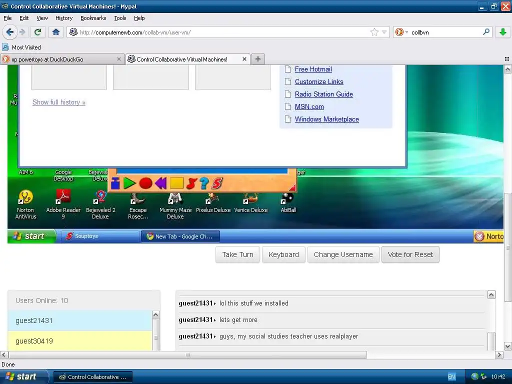Select guest21431 in users list
This screenshot has width=512, height=384.
[x=80, y=320]
